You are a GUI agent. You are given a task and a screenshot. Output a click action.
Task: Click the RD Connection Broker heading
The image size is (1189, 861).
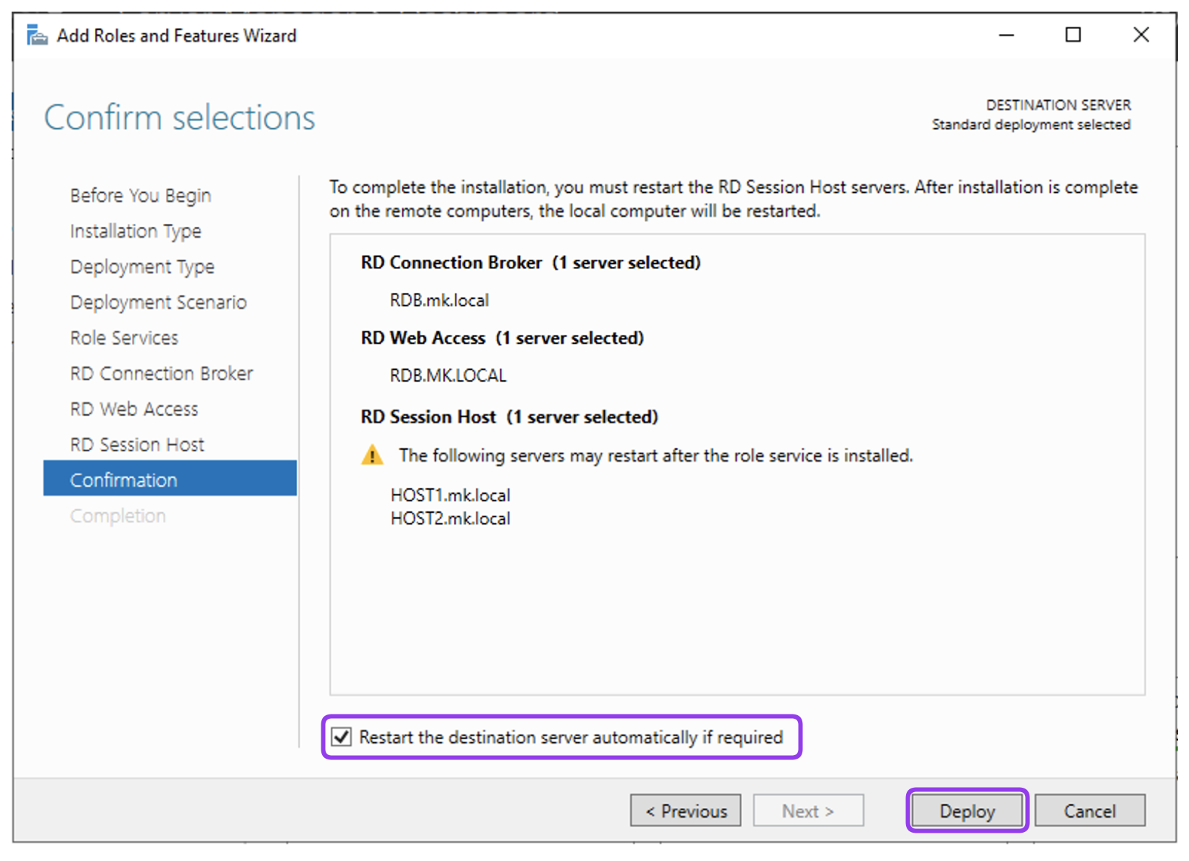click(531, 263)
